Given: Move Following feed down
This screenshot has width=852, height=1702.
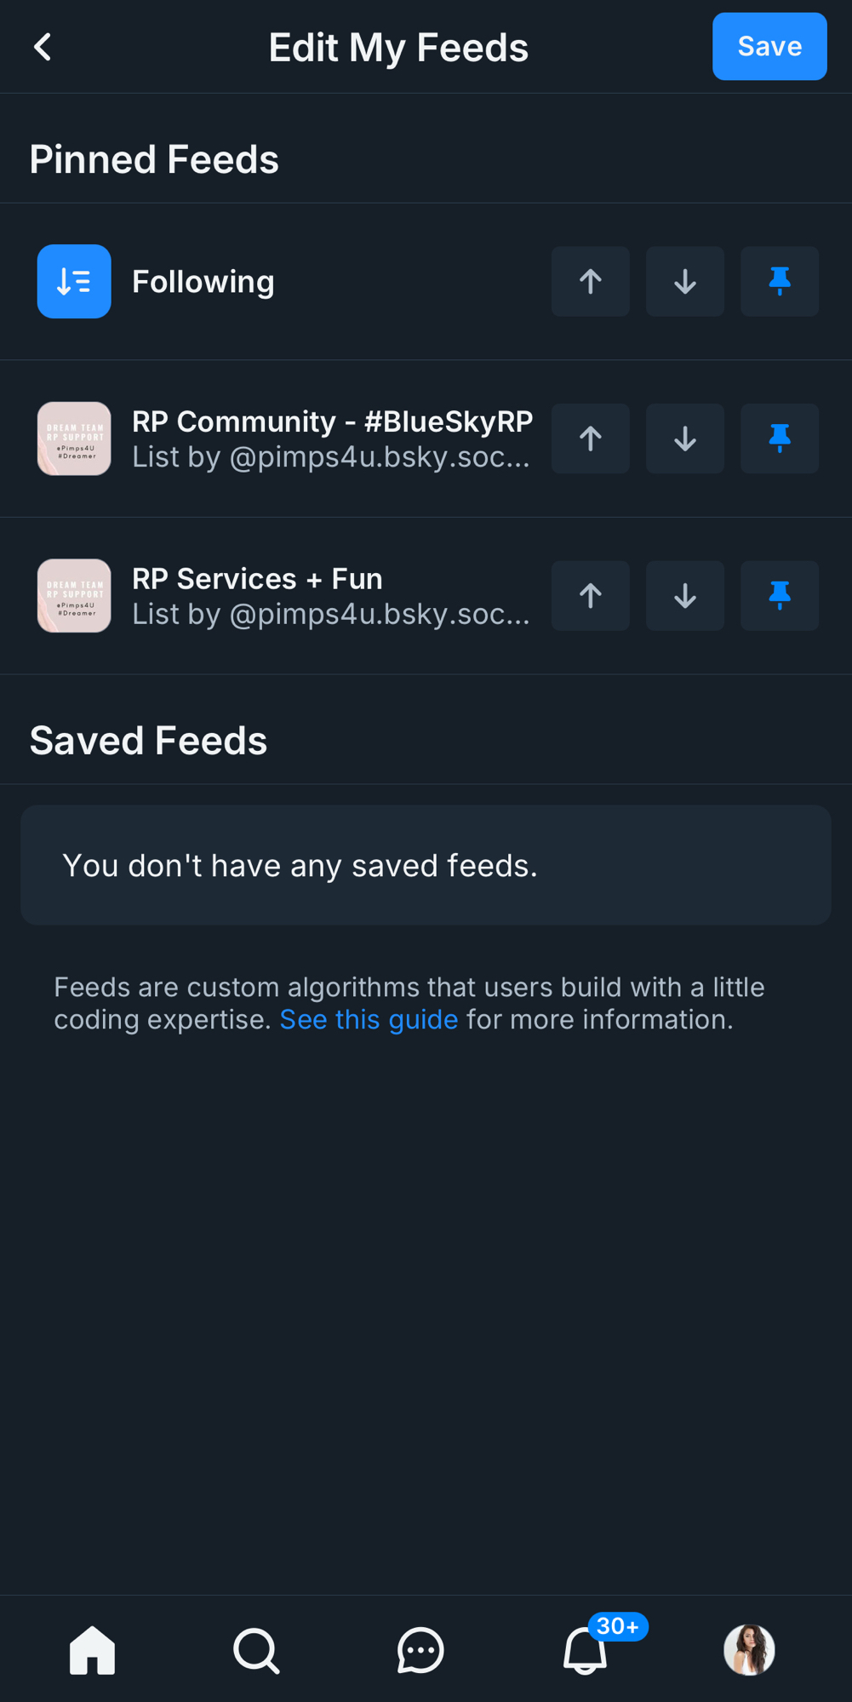Looking at the screenshot, I should click(684, 282).
